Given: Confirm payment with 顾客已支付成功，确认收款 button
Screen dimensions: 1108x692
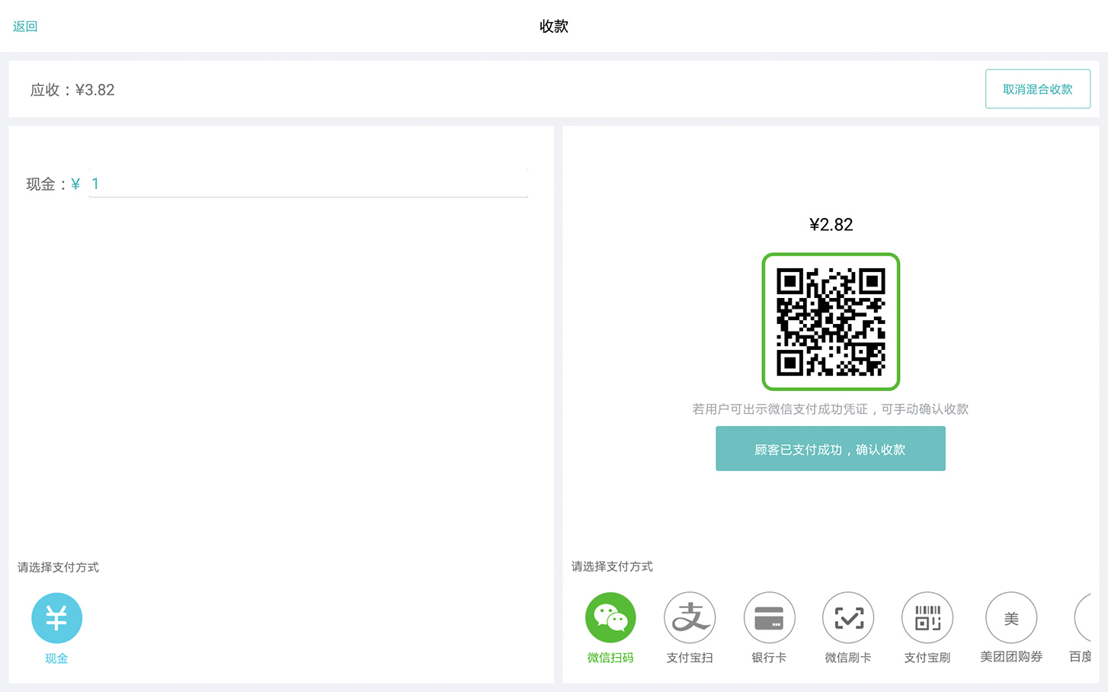Looking at the screenshot, I should pos(831,449).
